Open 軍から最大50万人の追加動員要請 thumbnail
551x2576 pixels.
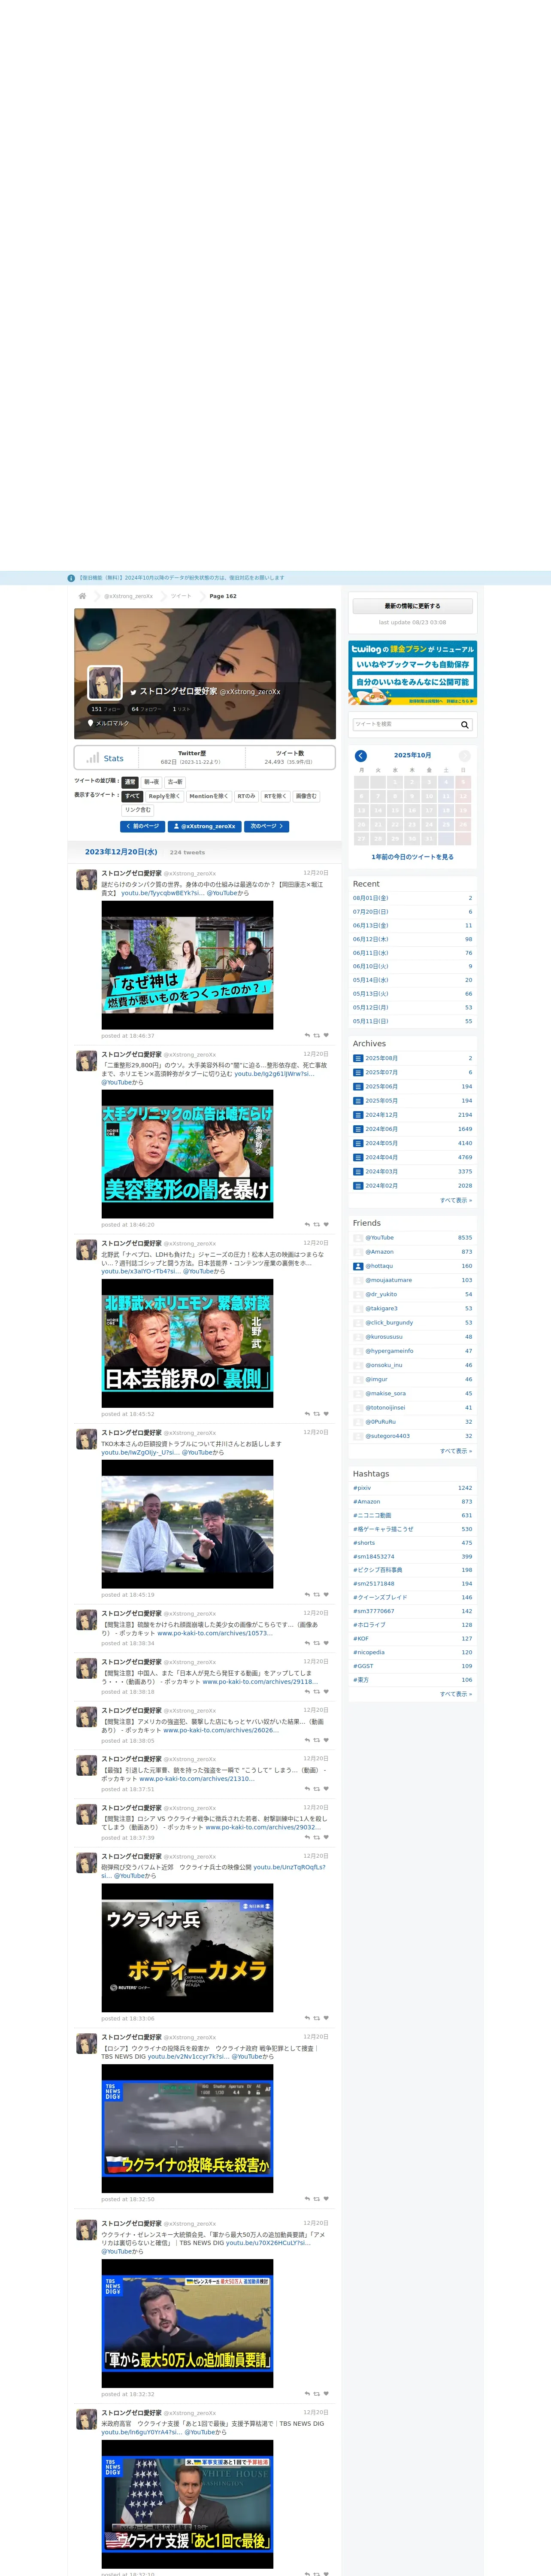pos(187,2324)
